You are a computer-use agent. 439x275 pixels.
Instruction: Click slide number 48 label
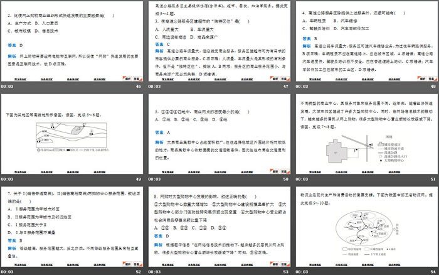(x=433, y=87)
